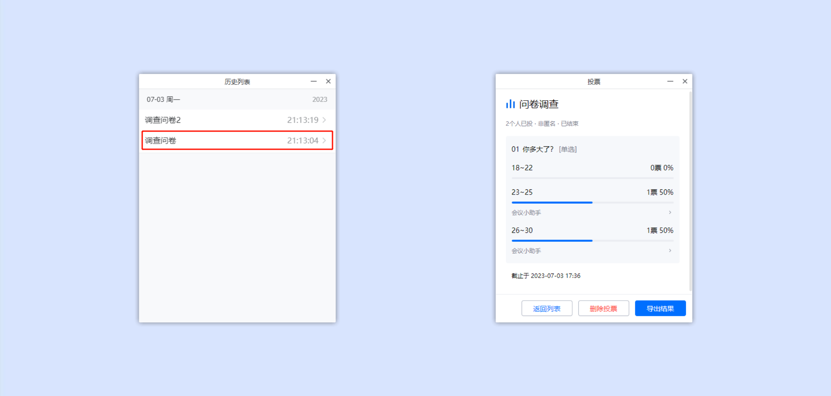
Task: Click 返回列表 button
Action: (x=547, y=308)
